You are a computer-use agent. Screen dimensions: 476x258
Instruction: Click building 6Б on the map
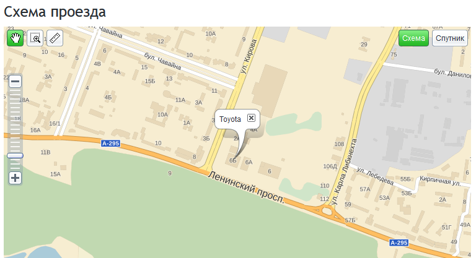(232, 160)
